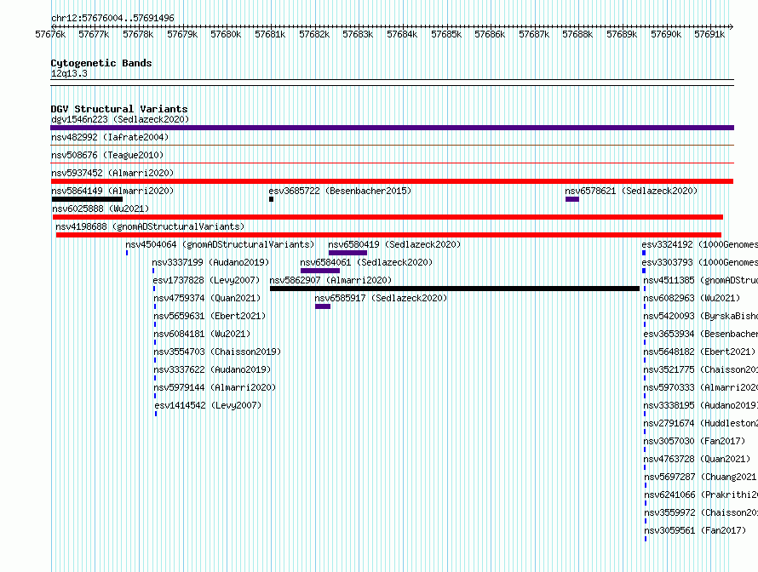Click nsv4504064 (gnomADStructuralVariants) label
The image size is (758, 572).
tap(220, 244)
